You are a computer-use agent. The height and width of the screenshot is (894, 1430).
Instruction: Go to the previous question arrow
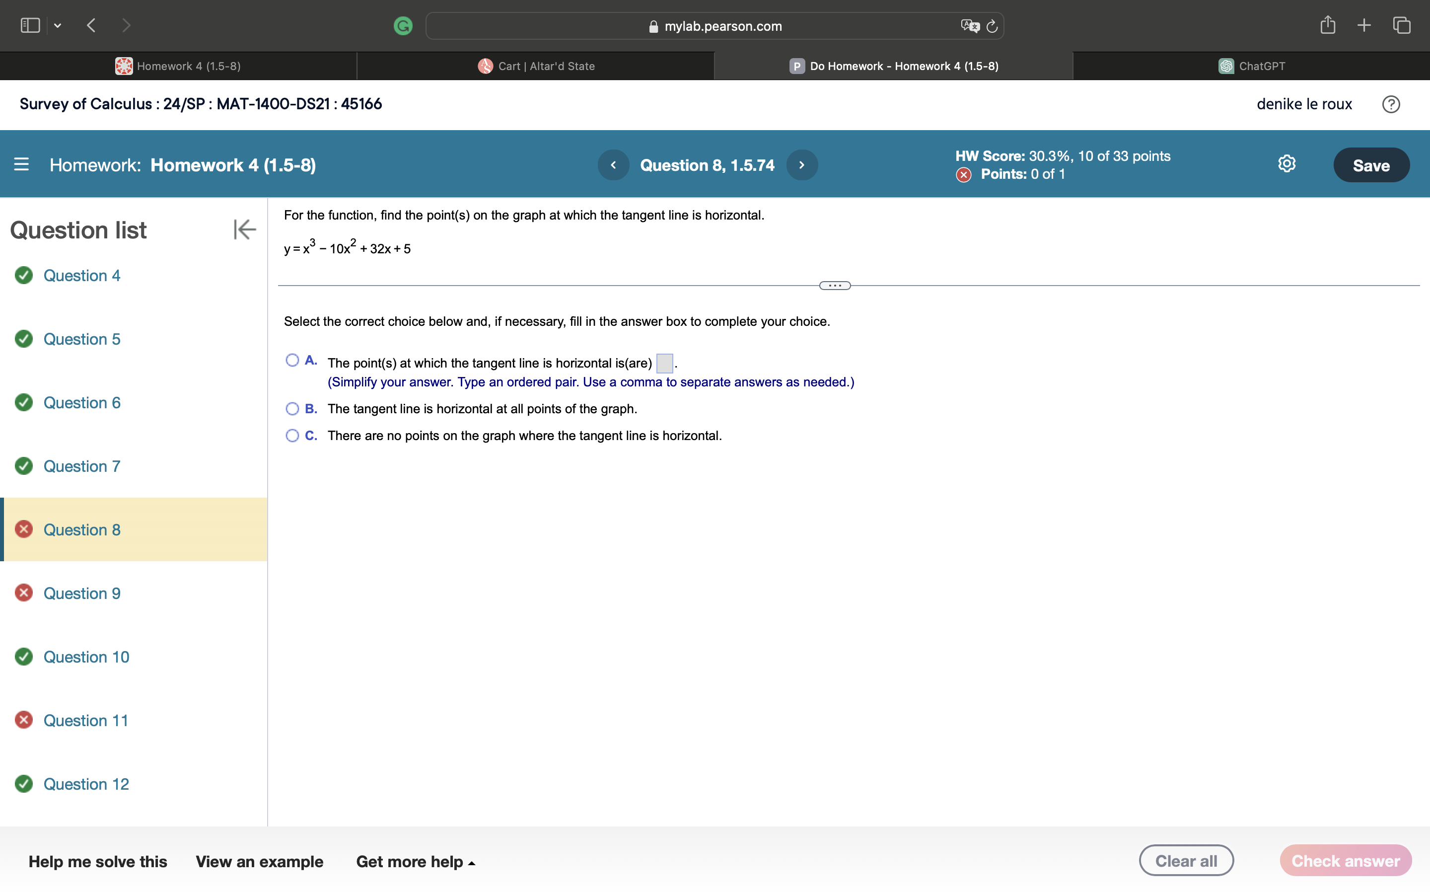[x=613, y=165]
